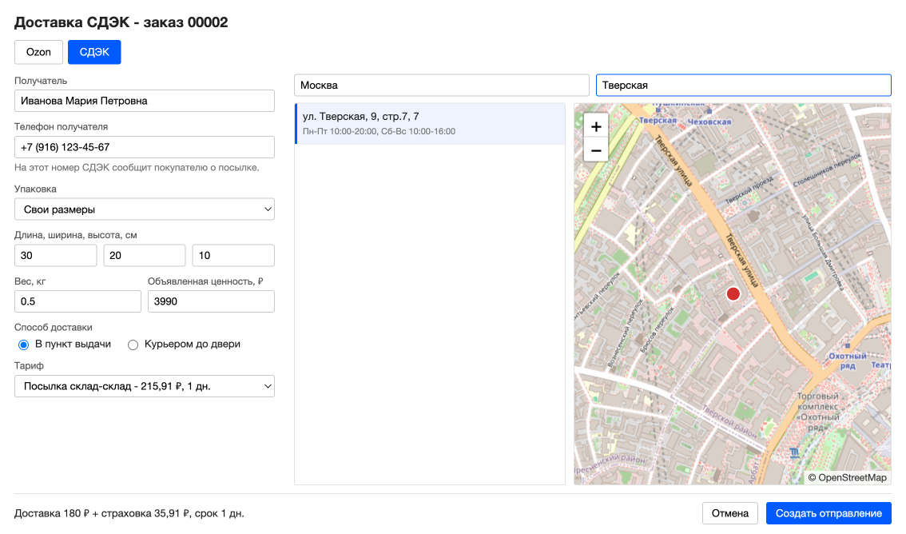Zoom in on the map
Viewport: 906px width, 534px height.
pos(596,126)
